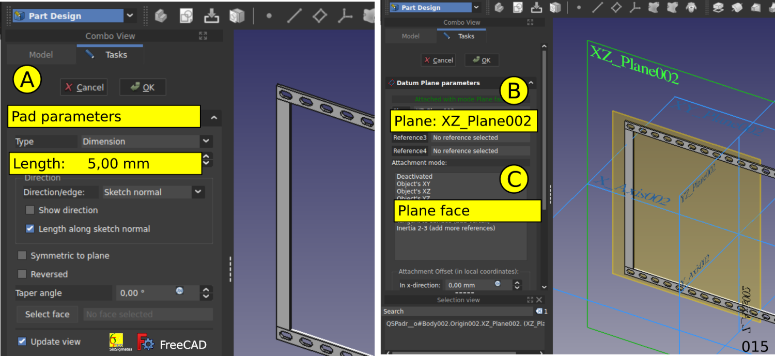The height and width of the screenshot is (356, 775).
Task: Collapse the Pad parameters section
Action: click(214, 118)
